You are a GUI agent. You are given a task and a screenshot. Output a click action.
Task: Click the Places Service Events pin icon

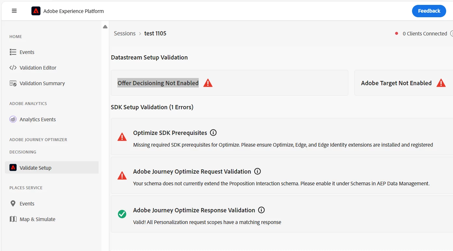(13, 204)
